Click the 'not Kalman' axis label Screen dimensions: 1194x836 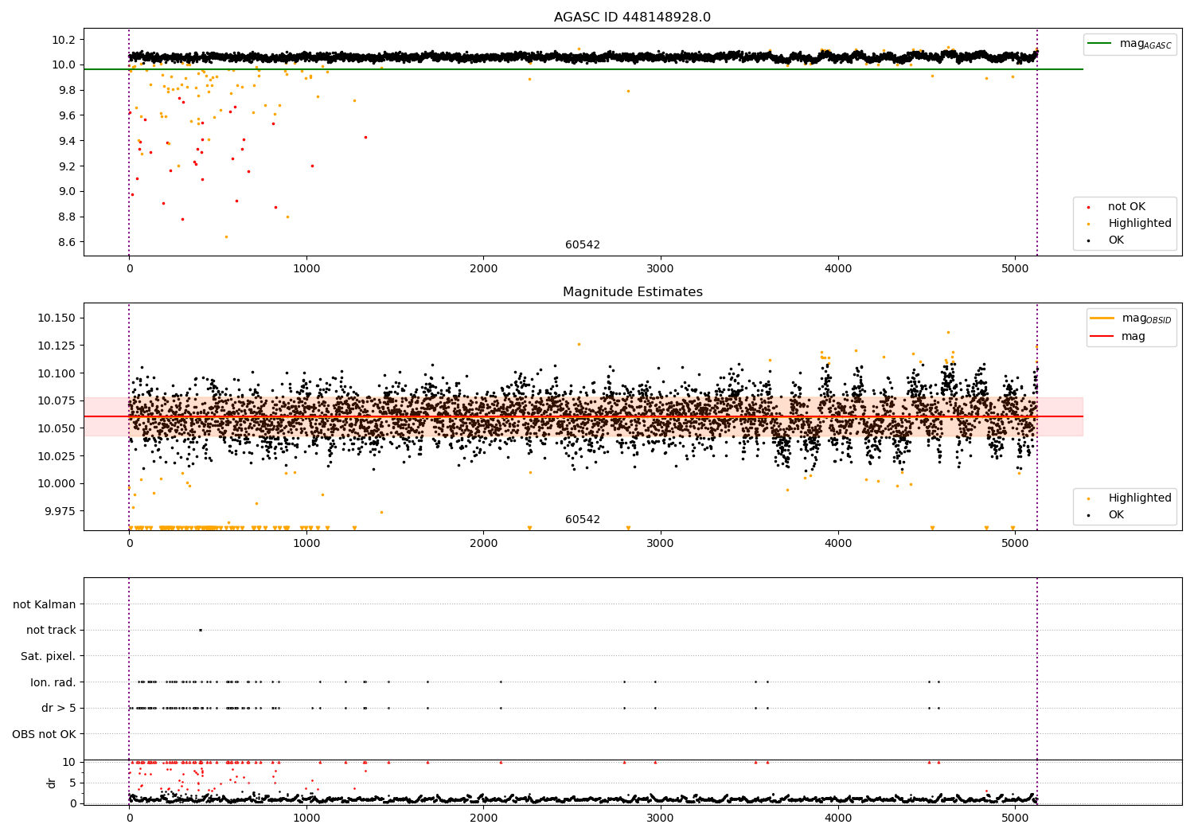coord(45,604)
